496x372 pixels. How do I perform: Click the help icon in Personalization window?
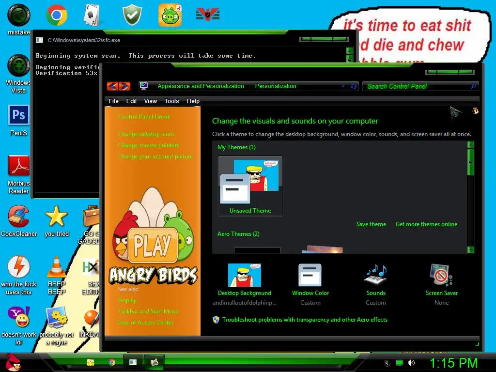click(x=475, y=111)
